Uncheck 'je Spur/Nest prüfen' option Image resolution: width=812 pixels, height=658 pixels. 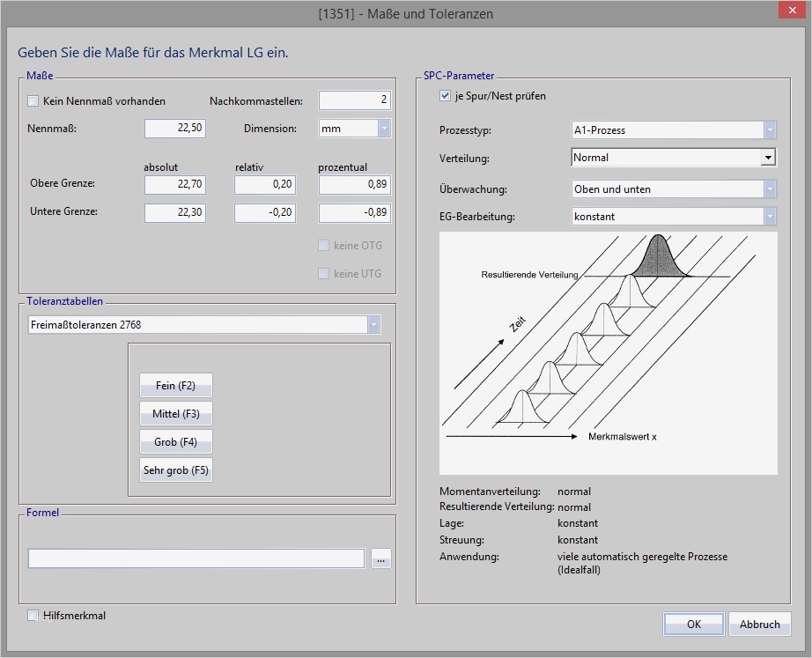click(x=446, y=96)
